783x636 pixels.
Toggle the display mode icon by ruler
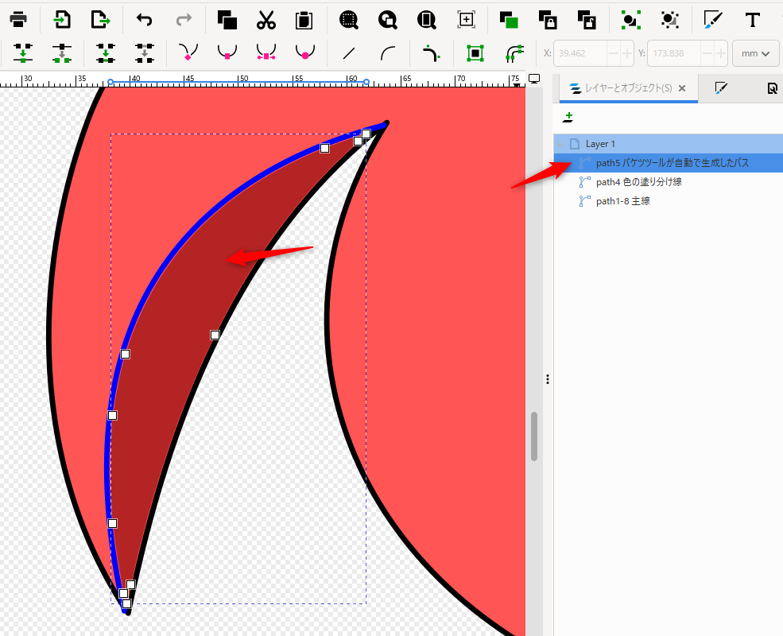click(x=534, y=79)
